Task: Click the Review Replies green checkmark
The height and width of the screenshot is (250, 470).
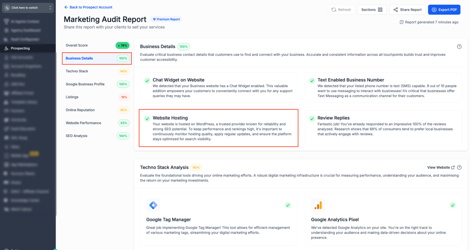Action: pyautogui.click(x=312, y=119)
